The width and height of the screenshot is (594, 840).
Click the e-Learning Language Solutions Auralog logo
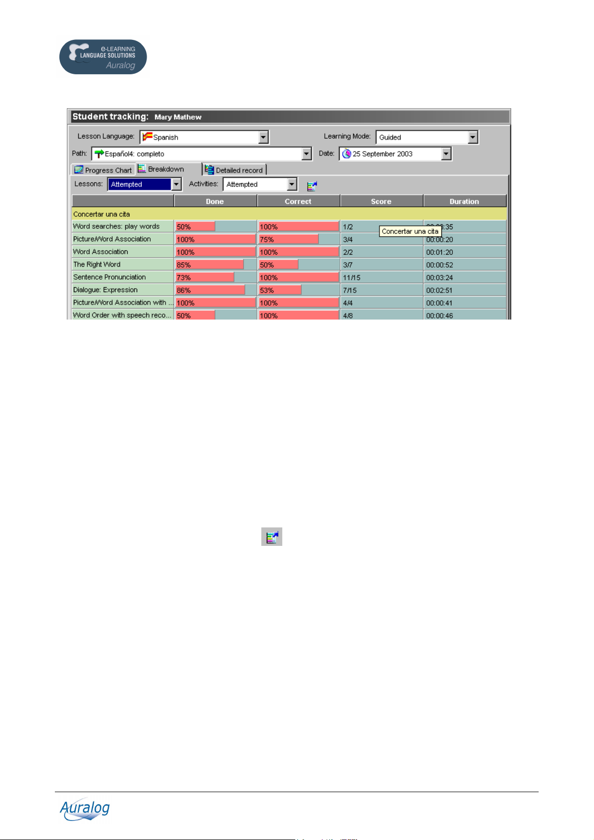point(103,57)
